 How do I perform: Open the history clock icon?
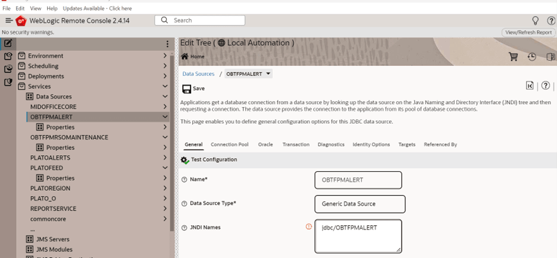coord(532,57)
